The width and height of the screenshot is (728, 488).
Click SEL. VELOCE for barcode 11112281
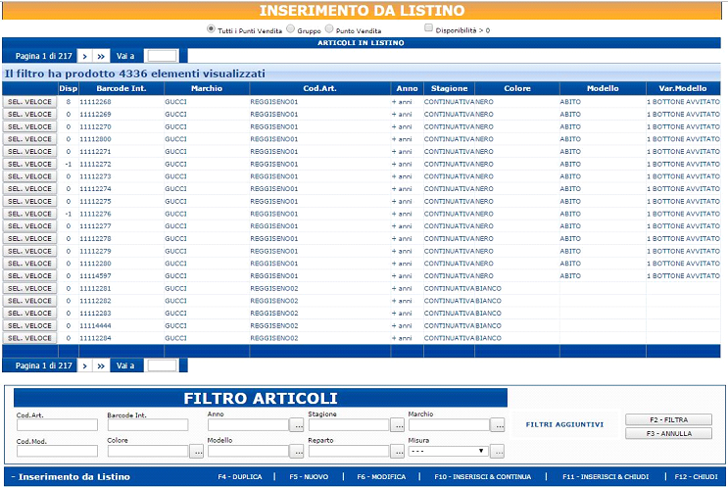coord(29,288)
